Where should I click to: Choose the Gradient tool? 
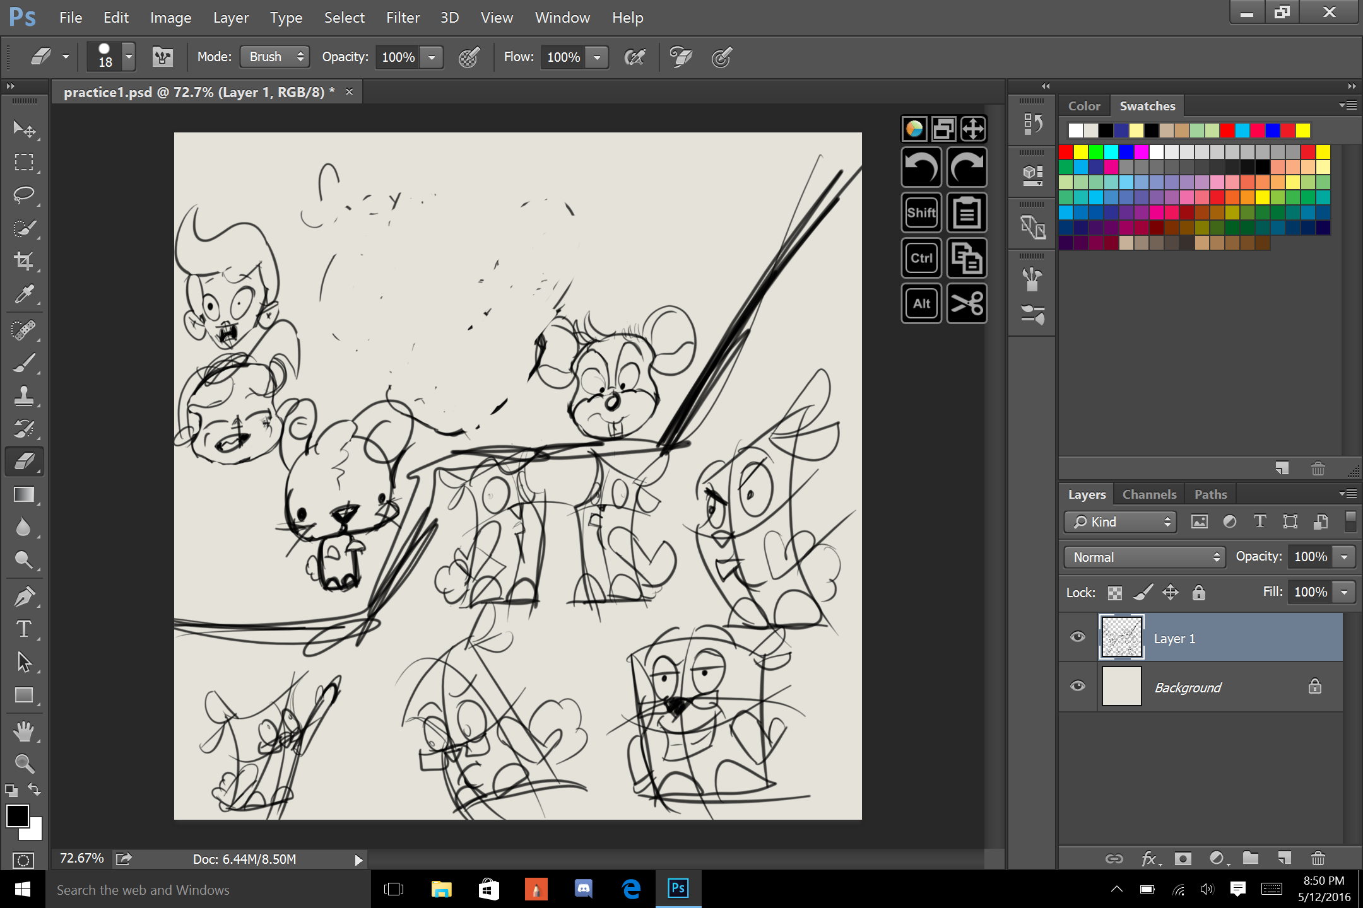pos(24,495)
